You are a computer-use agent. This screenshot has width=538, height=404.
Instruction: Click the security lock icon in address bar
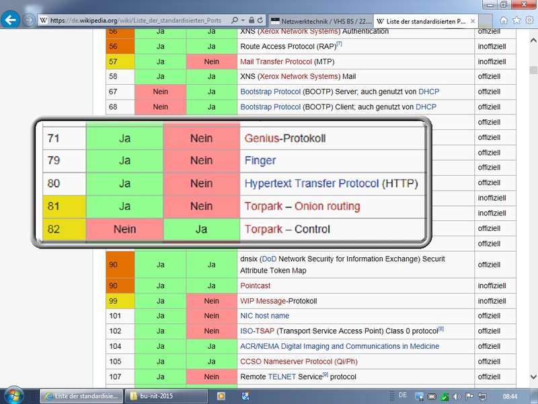point(252,20)
